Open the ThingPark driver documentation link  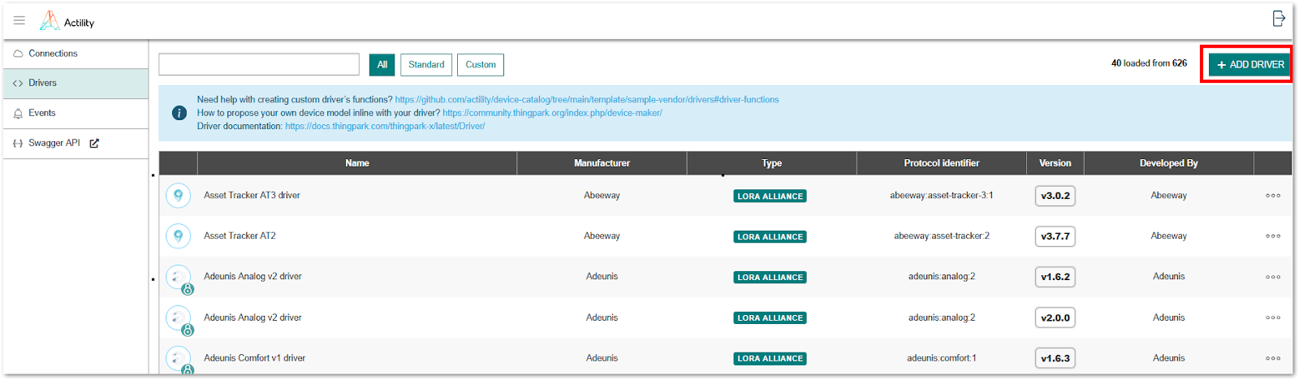coord(385,126)
